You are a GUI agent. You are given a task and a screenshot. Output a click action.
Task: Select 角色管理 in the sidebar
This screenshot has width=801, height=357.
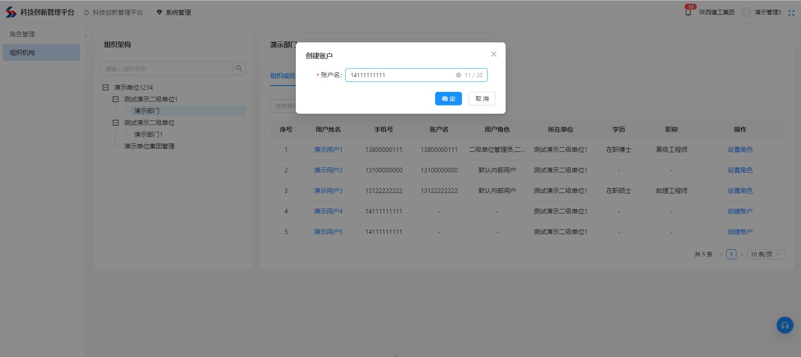click(22, 34)
